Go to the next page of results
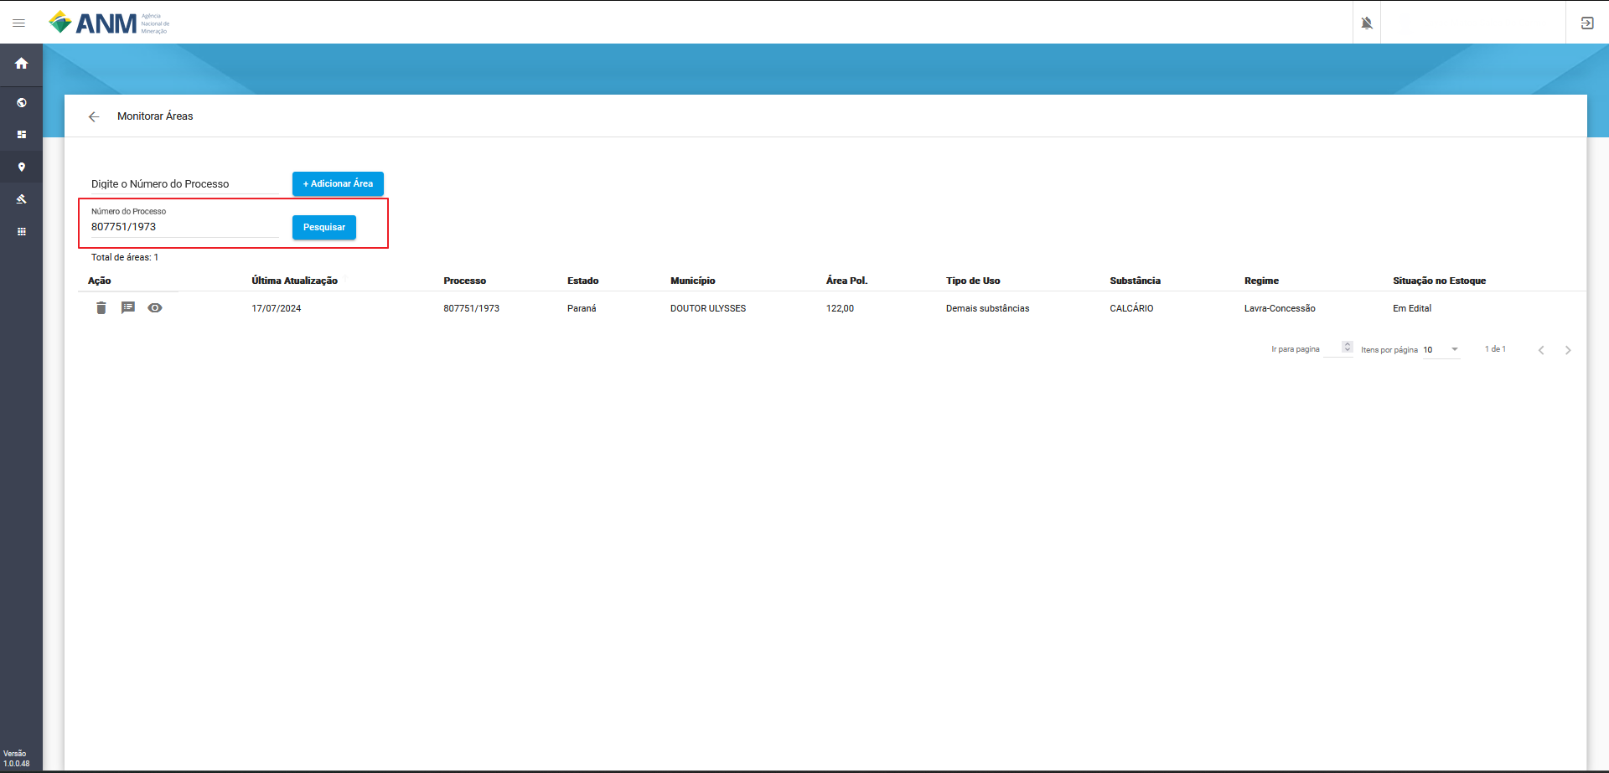 click(x=1568, y=350)
